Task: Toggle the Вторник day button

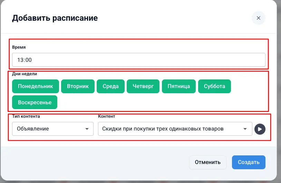Action: point(78,86)
